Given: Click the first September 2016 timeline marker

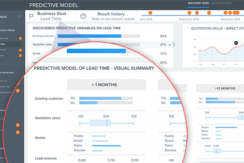Looking at the screenshot, I should click(189, 13).
